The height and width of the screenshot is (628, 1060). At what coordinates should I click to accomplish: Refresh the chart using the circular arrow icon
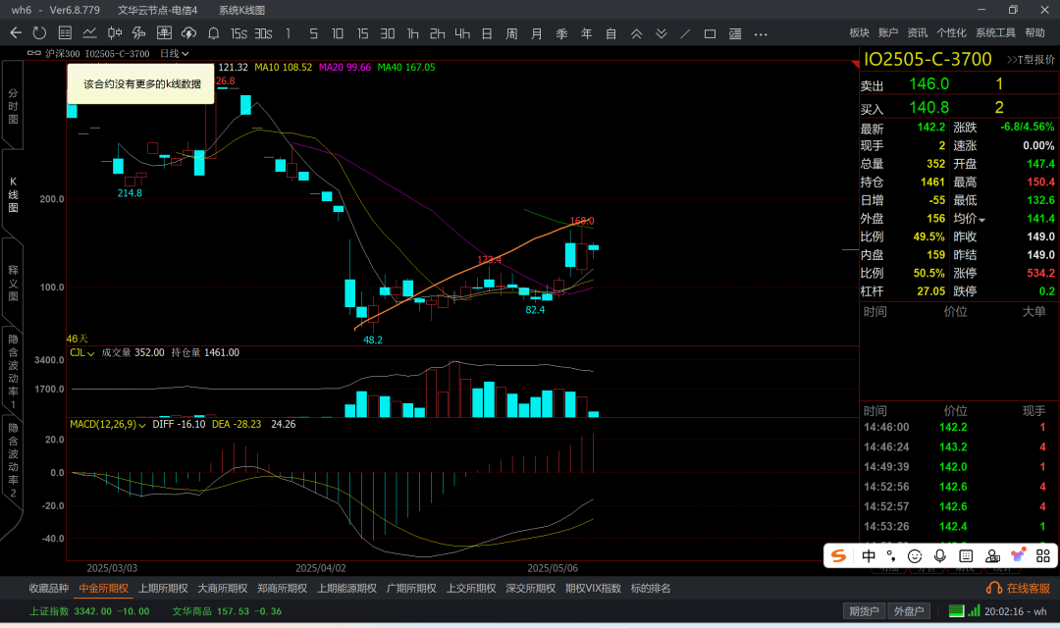(x=39, y=33)
